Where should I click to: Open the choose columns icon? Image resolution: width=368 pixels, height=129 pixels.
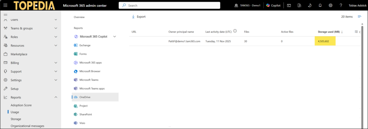click(x=356, y=32)
